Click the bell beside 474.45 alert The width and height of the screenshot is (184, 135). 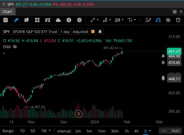point(163,62)
